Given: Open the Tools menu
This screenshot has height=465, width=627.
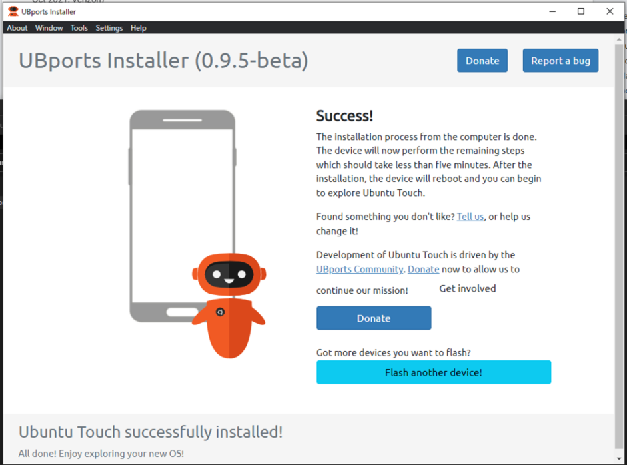Looking at the screenshot, I should tap(79, 28).
